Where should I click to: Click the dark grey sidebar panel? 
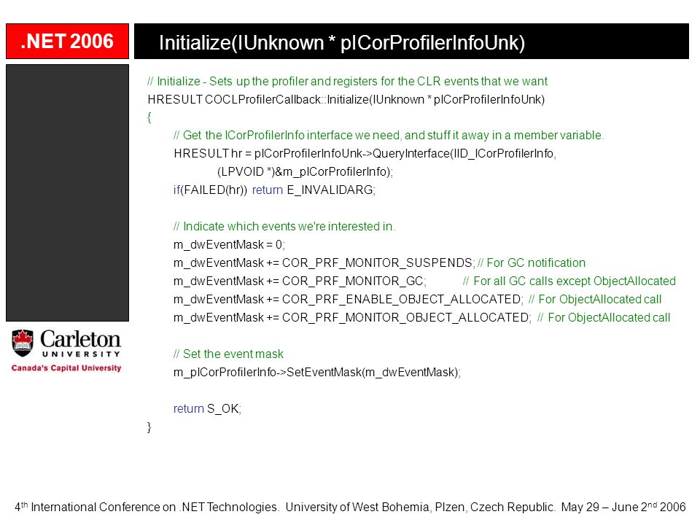click(x=67, y=192)
